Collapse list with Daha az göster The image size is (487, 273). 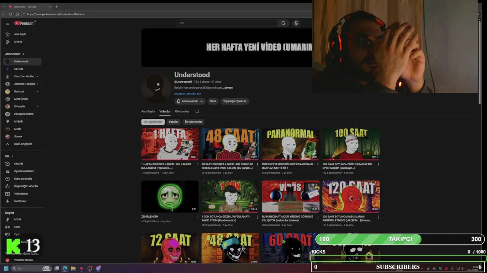coord(22,144)
